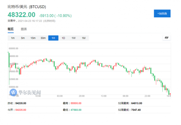Switch to the 图表 tab
Viewport: 181px width, 125px height.
click(x=24, y=29)
